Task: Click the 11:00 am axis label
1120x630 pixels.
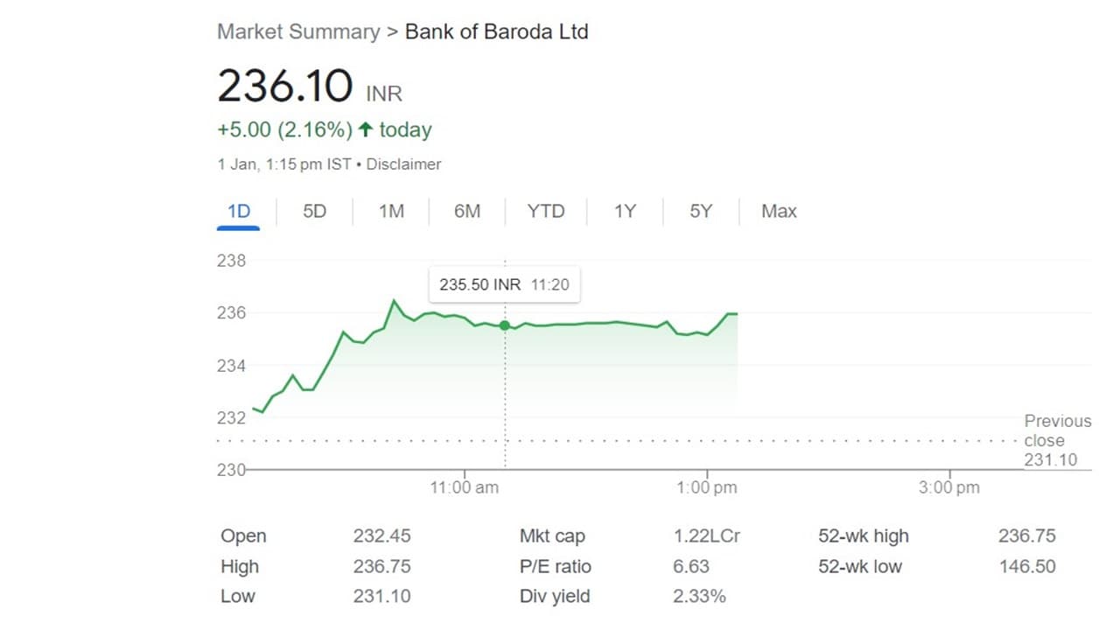Action: click(464, 487)
